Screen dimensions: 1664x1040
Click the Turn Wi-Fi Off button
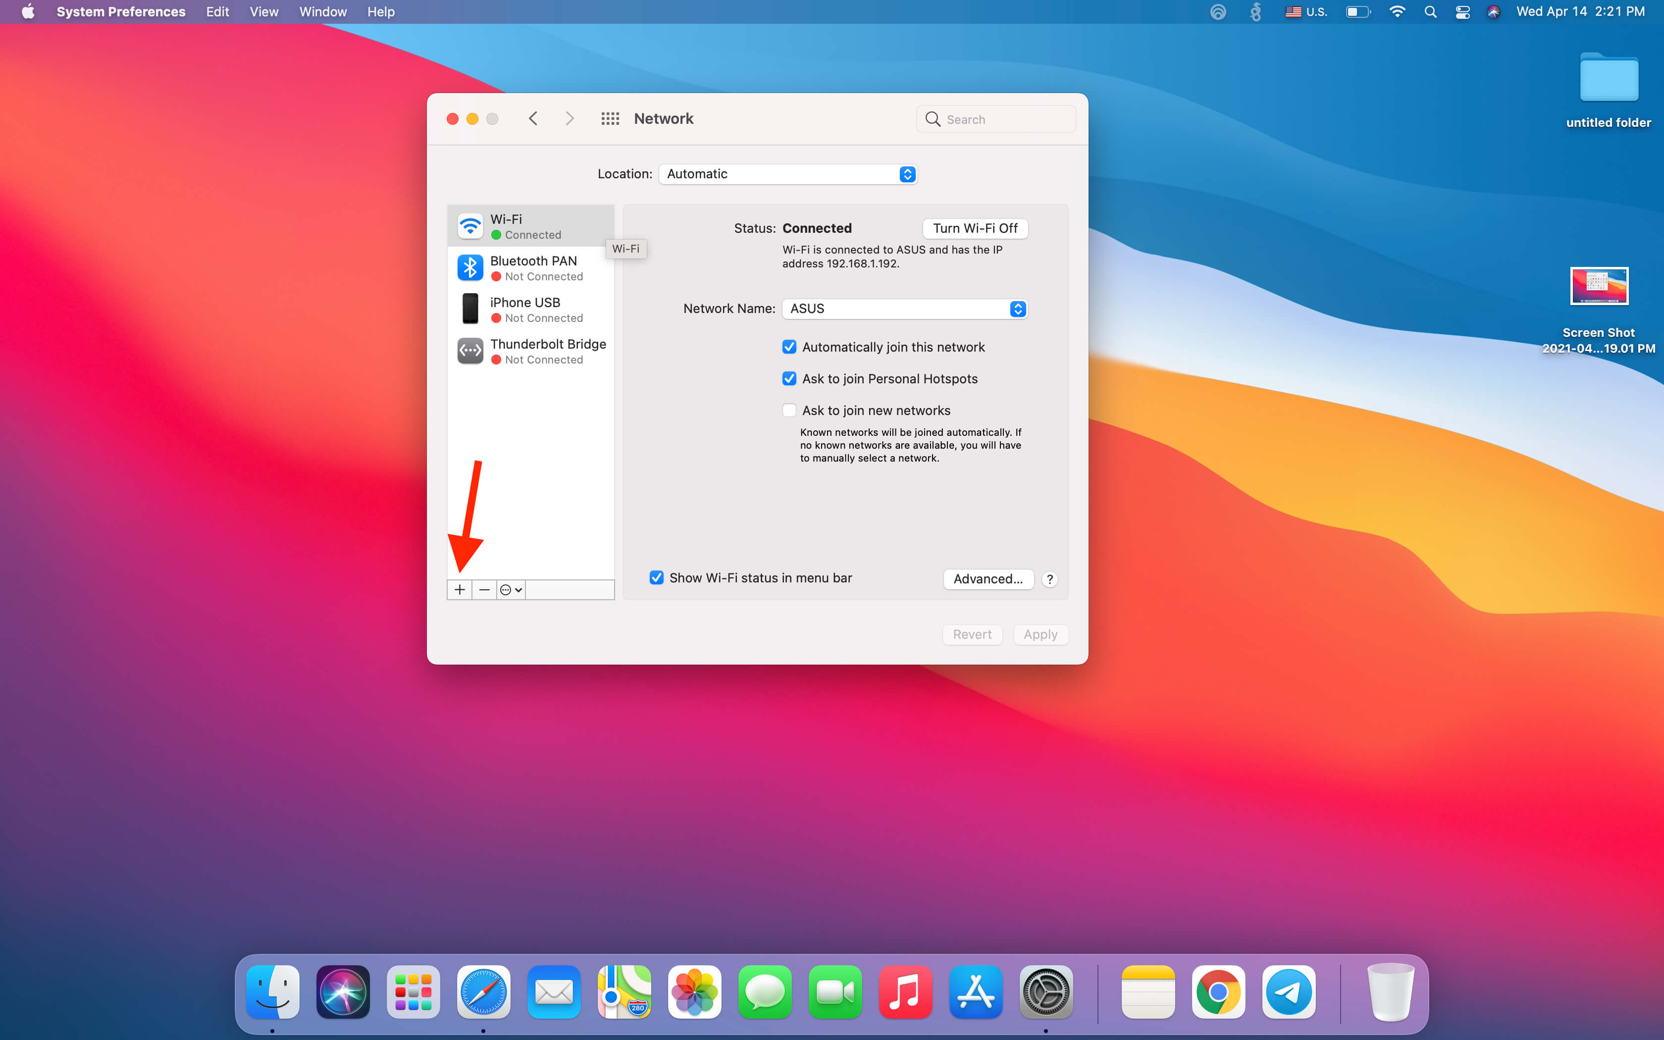[x=974, y=228]
